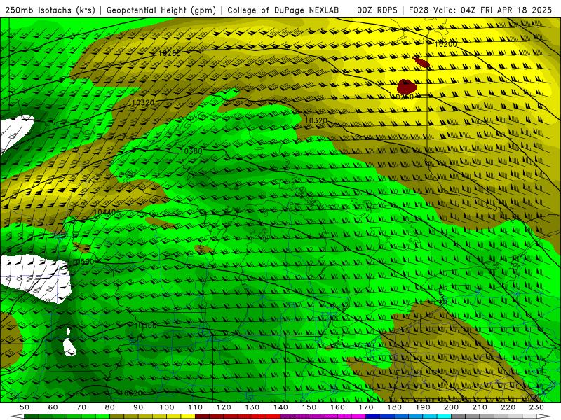Click the legend value 150
561x420 pixels.
tap(309, 407)
